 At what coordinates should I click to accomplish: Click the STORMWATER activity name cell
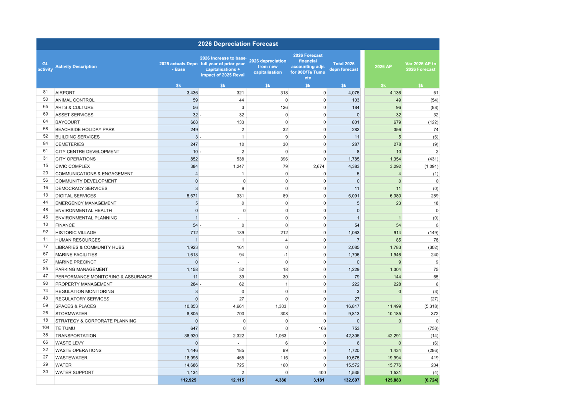coord(72,314)
